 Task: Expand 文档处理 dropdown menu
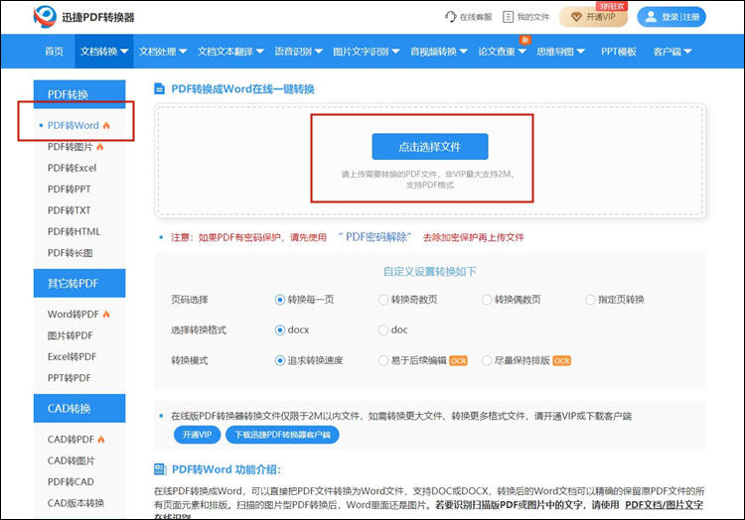pyautogui.click(x=163, y=52)
